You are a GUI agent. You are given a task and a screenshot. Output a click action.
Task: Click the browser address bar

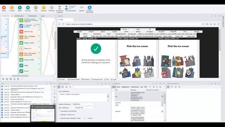(133, 24)
